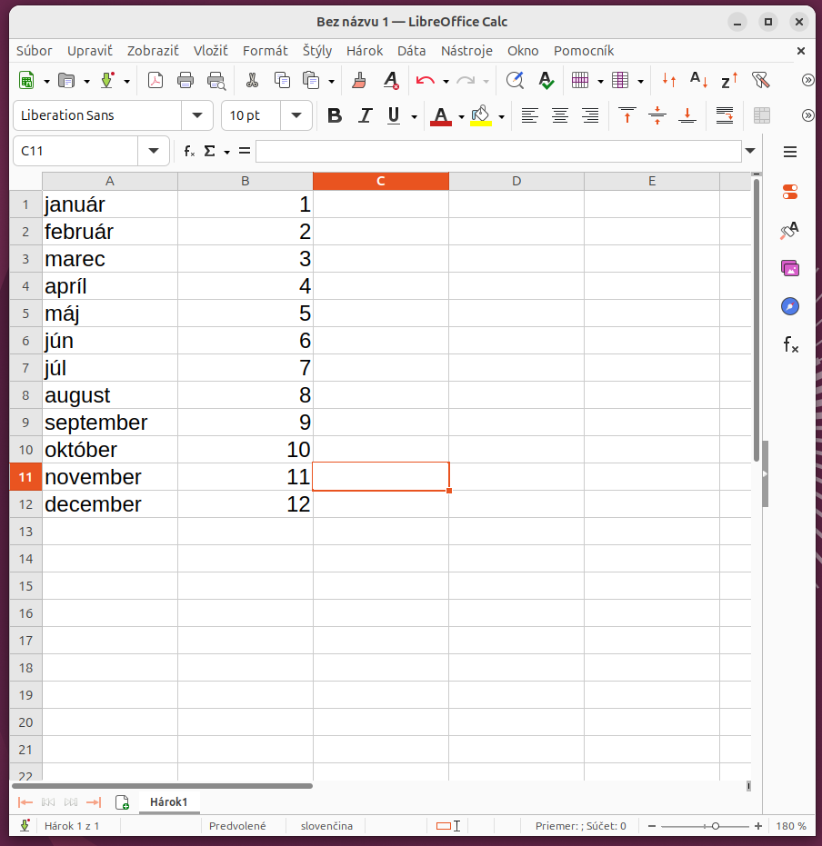This screenshot has height=846, width=822.
Task: Open the Paste options dropdown arrow
Action: pos(331,82)
